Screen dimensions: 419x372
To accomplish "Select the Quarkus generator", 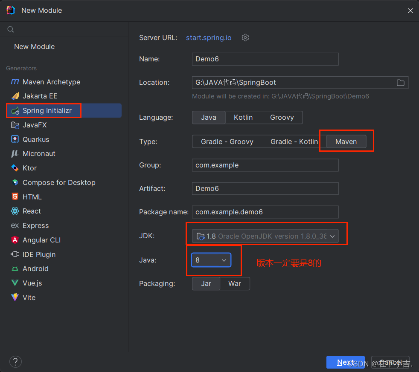I will point(64,139).
